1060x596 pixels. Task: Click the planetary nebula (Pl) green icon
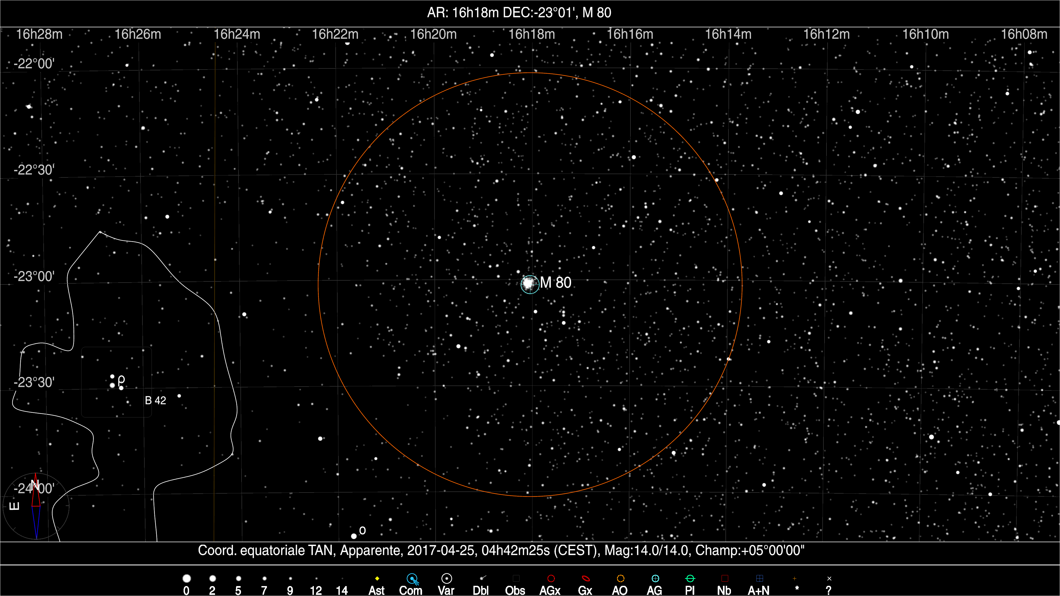pyautogui.click(x=690, y=578)
